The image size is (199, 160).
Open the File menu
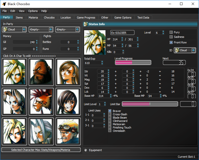[5, 11]
